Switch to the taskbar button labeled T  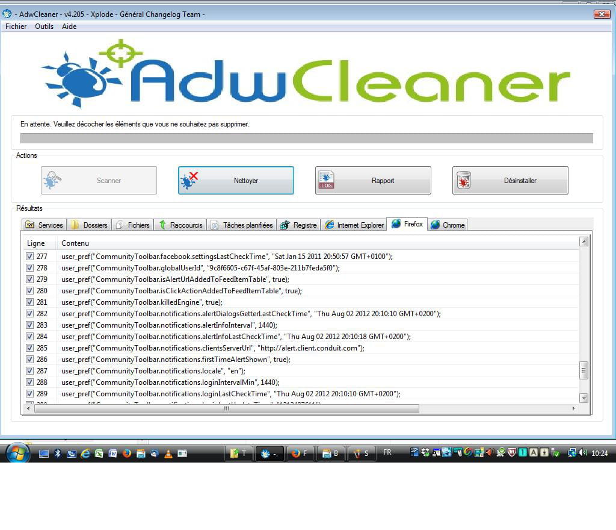pos(238,454)
